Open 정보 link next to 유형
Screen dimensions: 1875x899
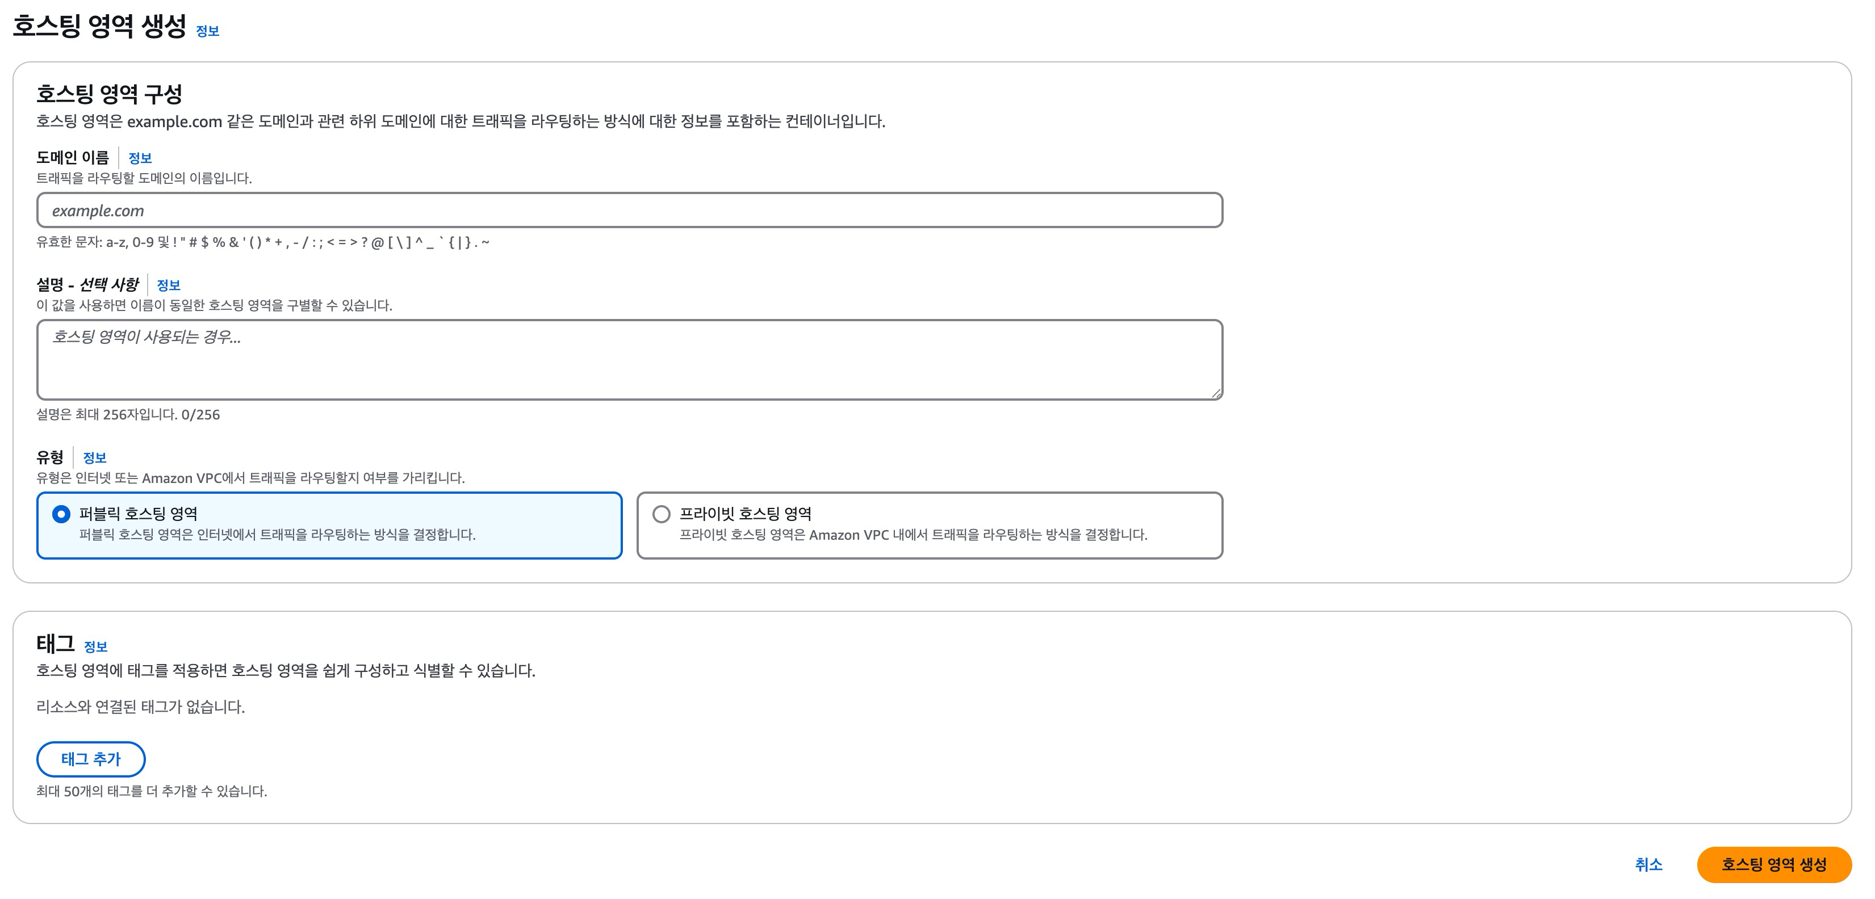click(95, 457)
